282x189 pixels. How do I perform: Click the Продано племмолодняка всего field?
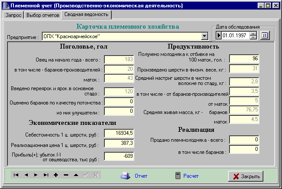click(245, 140)
